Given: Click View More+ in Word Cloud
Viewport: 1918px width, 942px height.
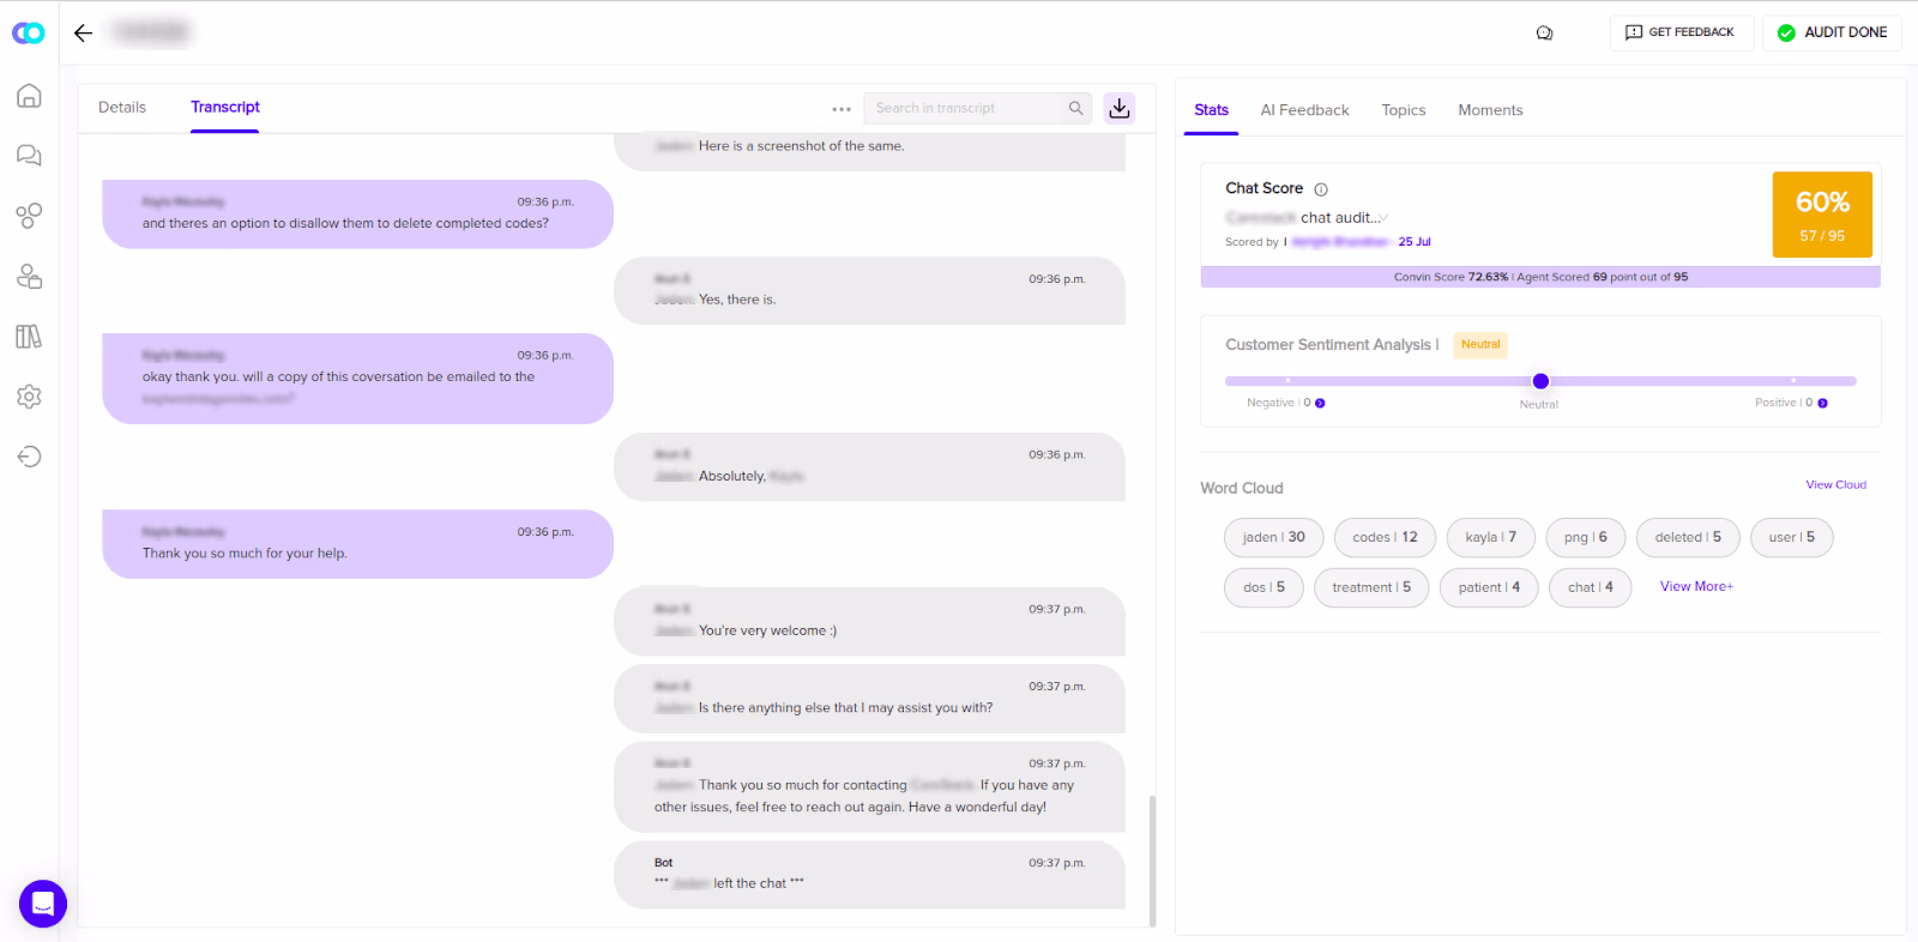Looking at the screenshot, I should [1696, 587].
